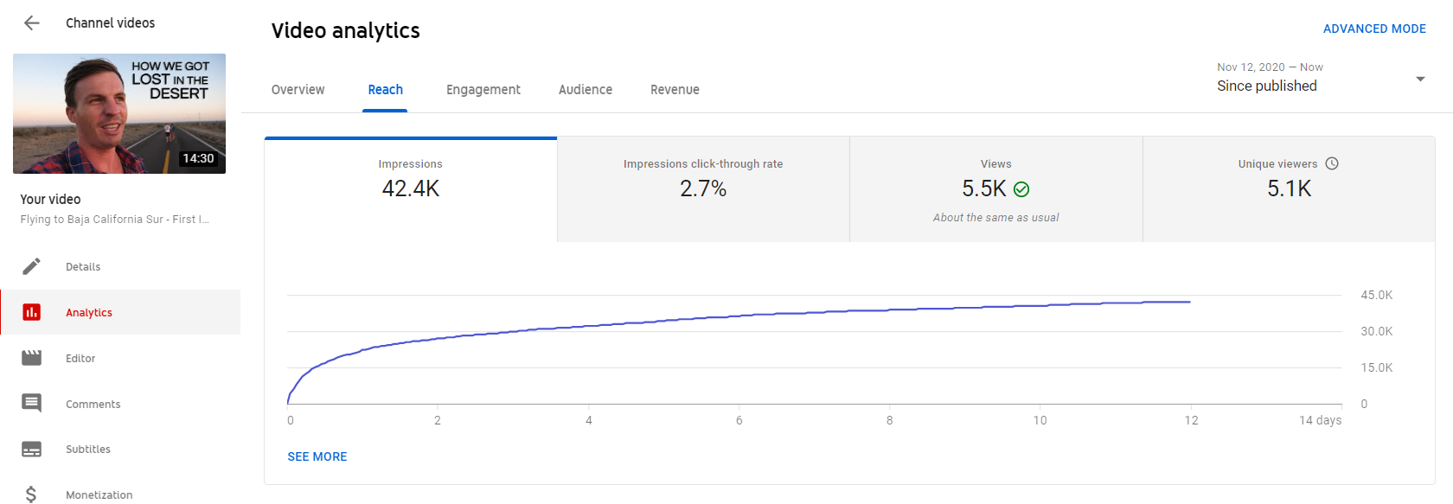Viewport: 1453px width, 504px height.
Task: Click the red Analytics bar chart icon
Action: tap(32, 312)
